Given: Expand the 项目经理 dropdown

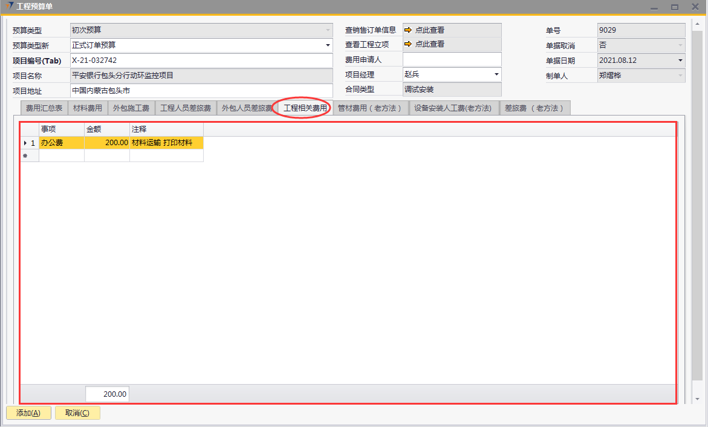Looking at the screenshot, I should (496, 74).
